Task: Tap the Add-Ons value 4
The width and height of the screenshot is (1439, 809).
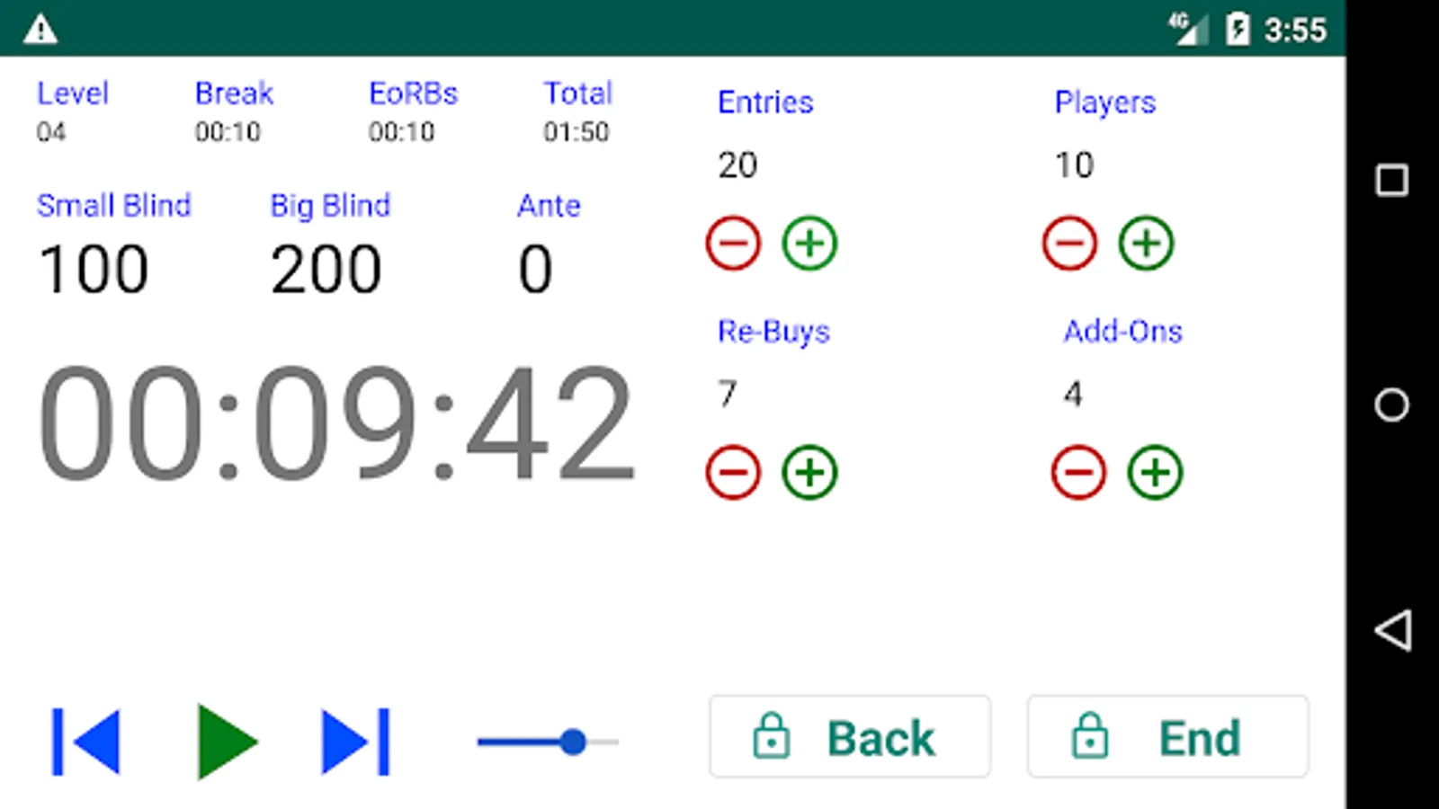Action: [x=1073, y=394]
